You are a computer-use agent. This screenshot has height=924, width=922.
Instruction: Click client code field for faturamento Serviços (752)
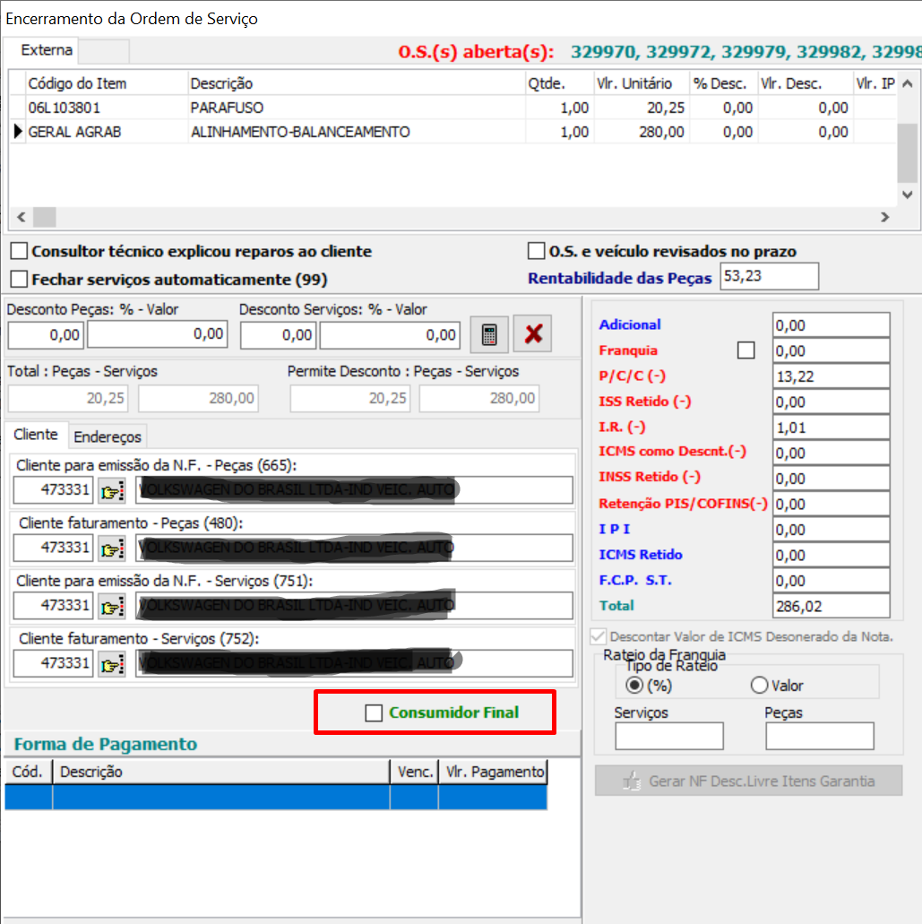[53, 663]
